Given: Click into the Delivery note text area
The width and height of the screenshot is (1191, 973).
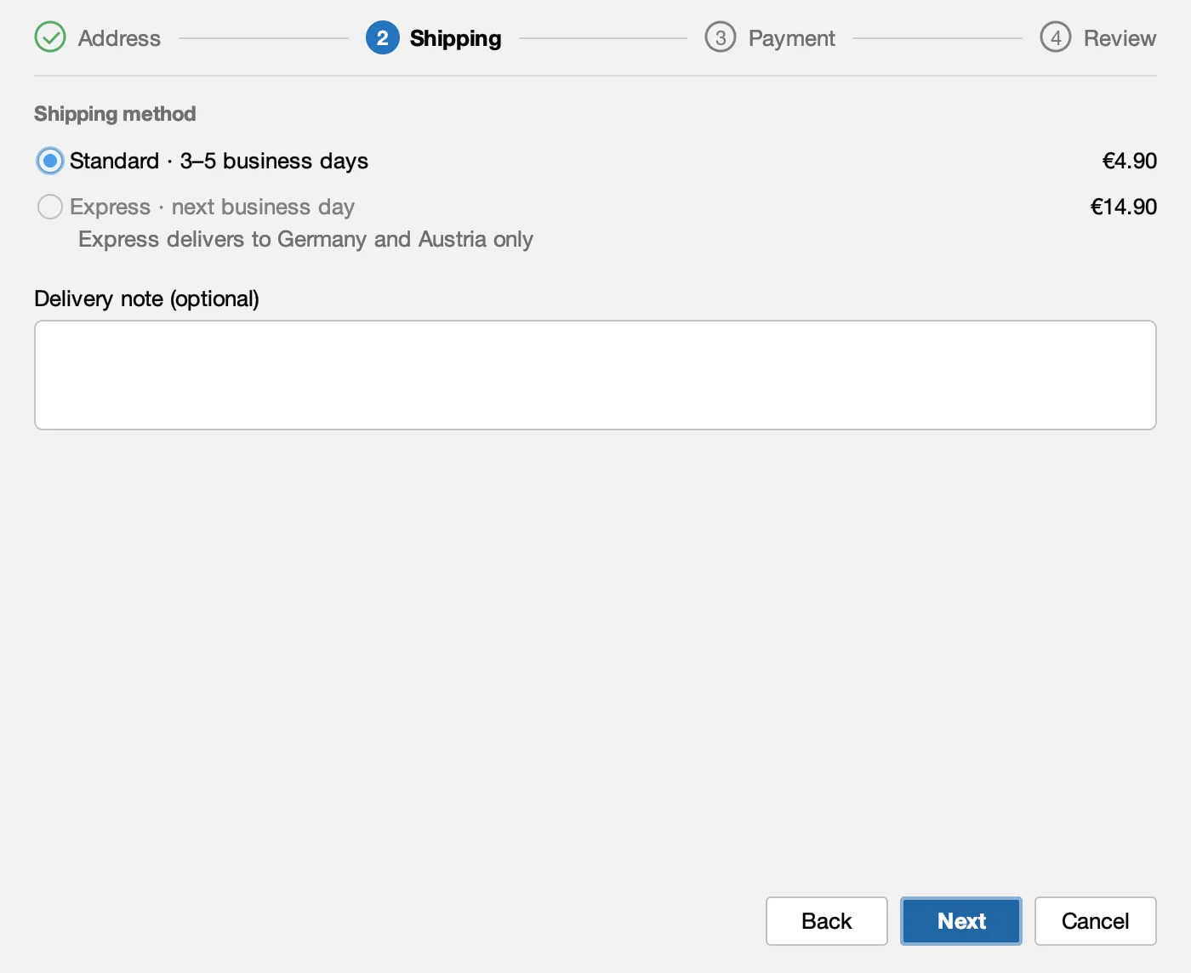Looking at the screenshot, I should [x=595, y=375].
